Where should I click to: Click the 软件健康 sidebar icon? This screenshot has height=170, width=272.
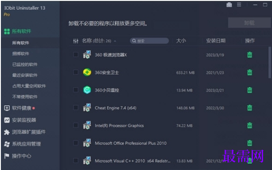7,108
